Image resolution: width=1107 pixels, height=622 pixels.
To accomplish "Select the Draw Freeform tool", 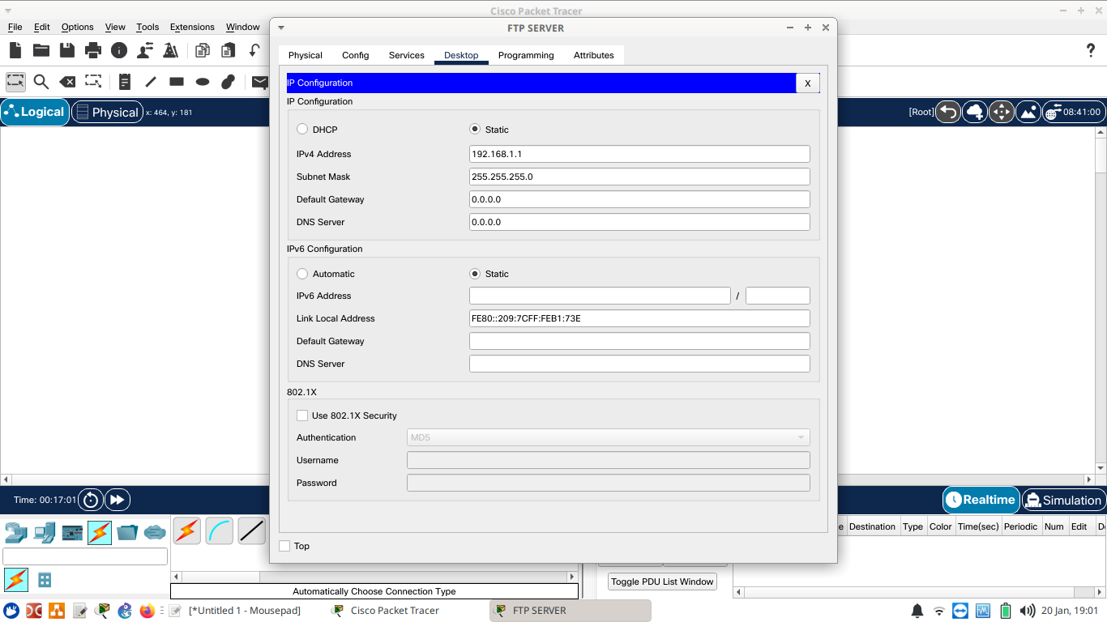I will (x=229, y=82).
